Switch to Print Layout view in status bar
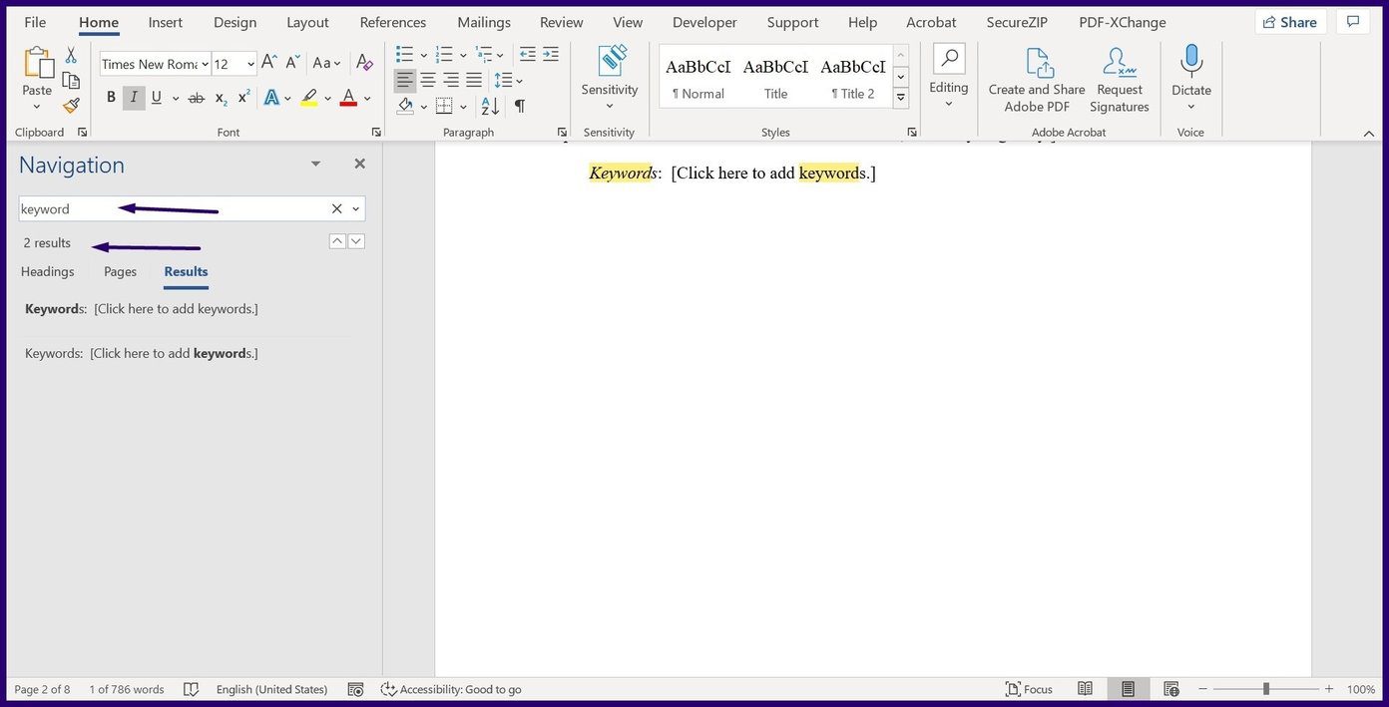Screen dimensions: 1389x707 tap(1129, 689)
